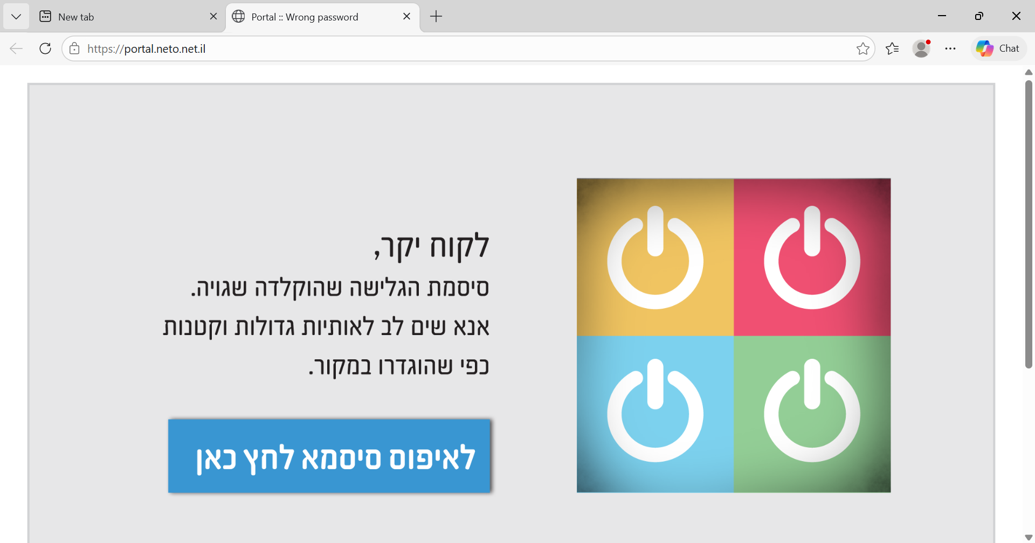The image size is (1035, 543).
Task: View site information lock icon
Action: (75, 48)
